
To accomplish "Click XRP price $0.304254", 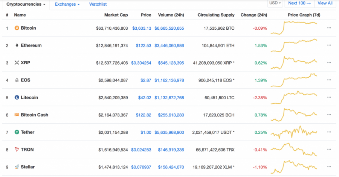I will pyautogui.click(x=141, y=63).
